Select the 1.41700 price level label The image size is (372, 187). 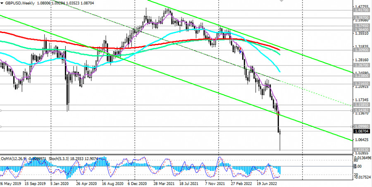click(361, 11)
